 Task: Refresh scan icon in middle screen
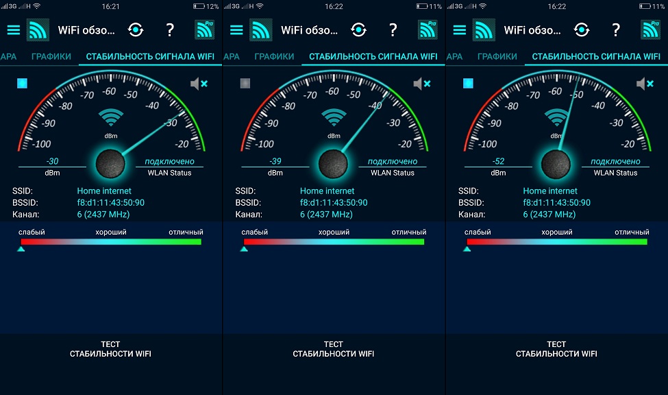(x=359, y=30)
